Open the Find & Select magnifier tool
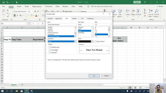166x93 pixels. (x=156, y=13)
